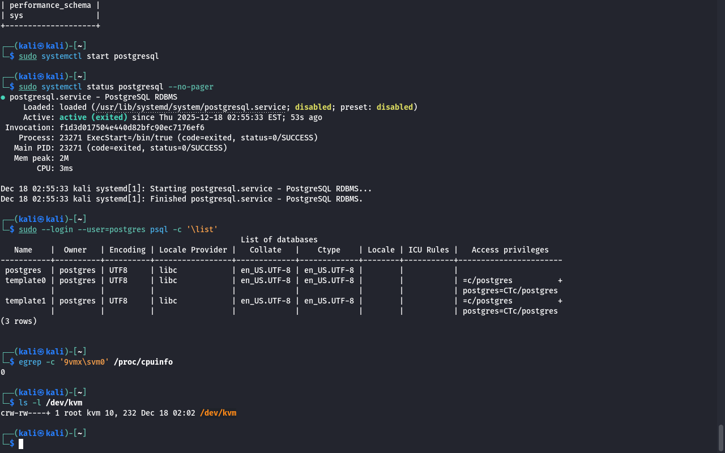Click the Invocation ID hash string
The width and height of the screenshot is (725, 453).
[132, 127]
